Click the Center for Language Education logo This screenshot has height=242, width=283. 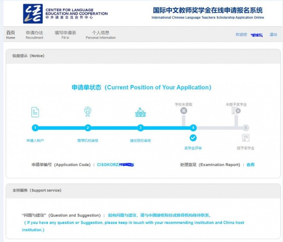click(x=33, y=14)
